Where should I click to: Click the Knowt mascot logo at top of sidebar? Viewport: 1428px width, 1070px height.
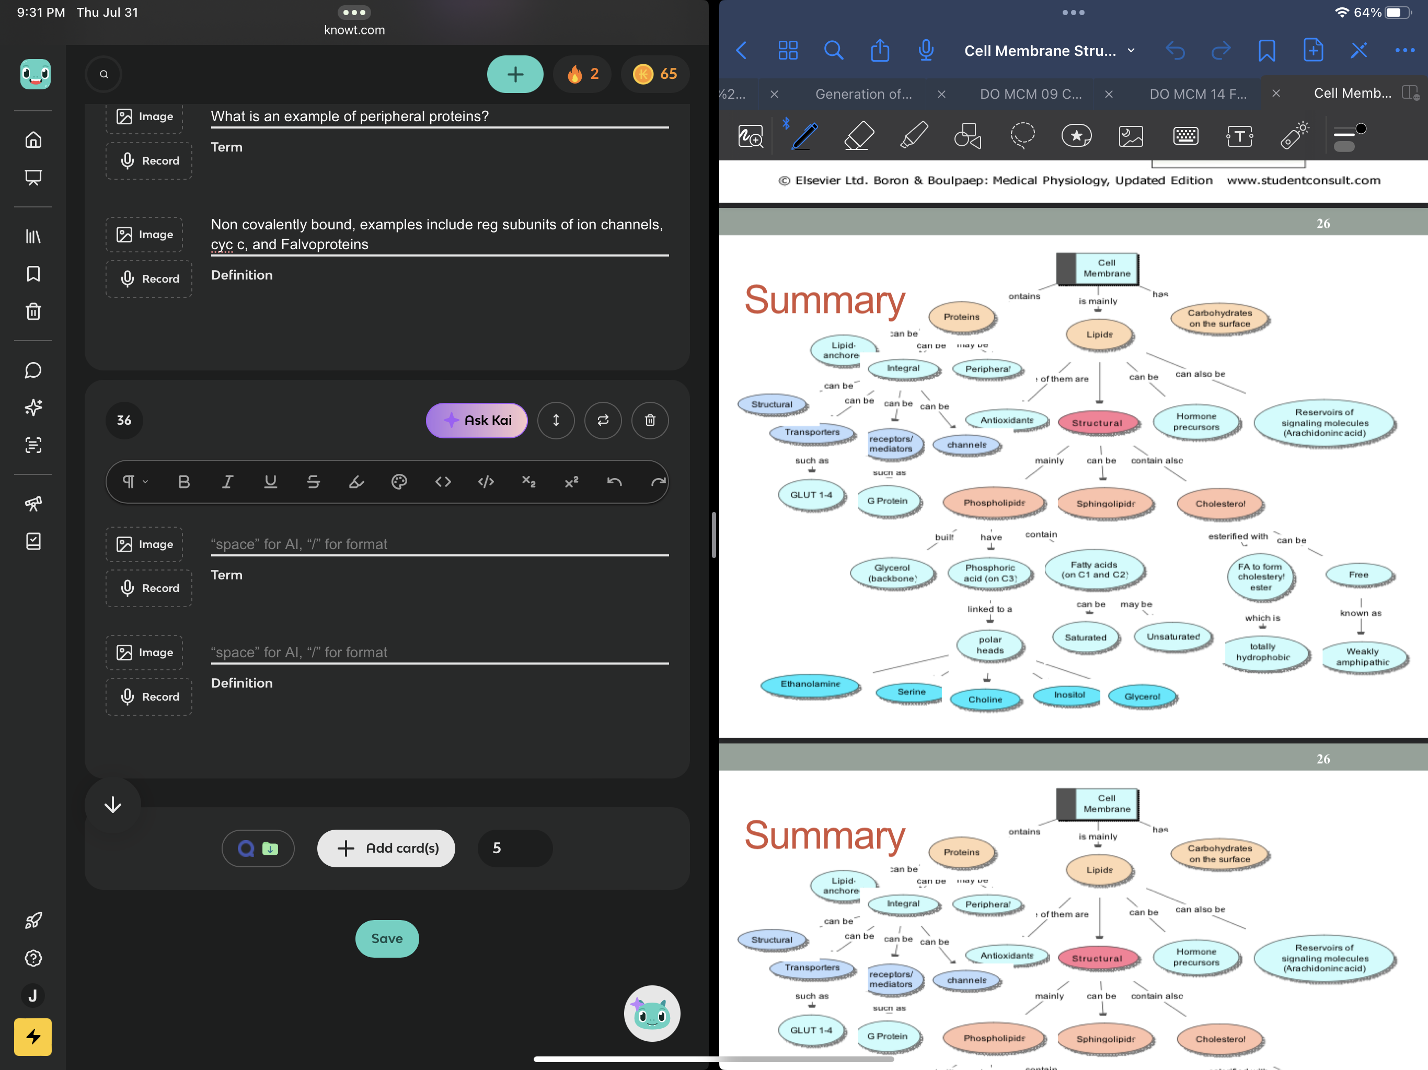35,74
